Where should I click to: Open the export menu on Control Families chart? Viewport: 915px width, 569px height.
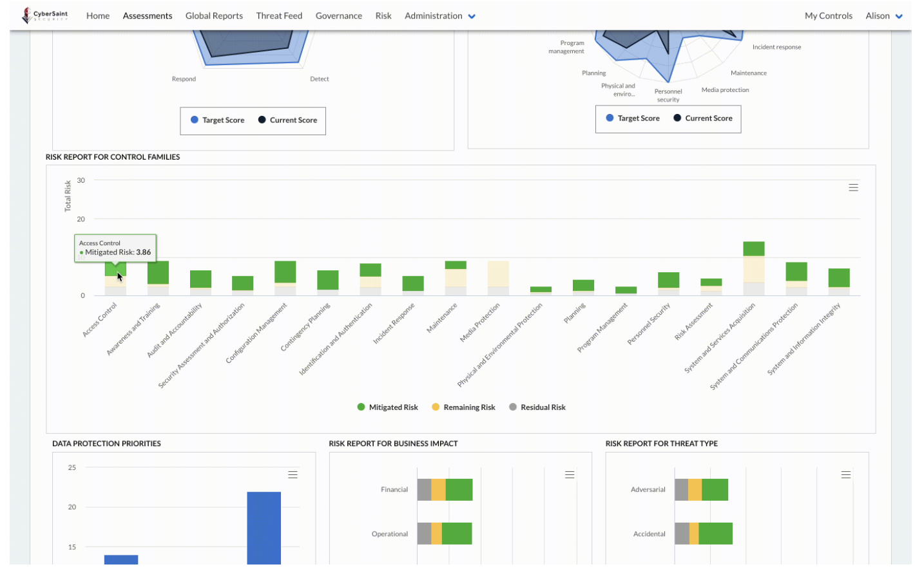[x=853, y=187]
